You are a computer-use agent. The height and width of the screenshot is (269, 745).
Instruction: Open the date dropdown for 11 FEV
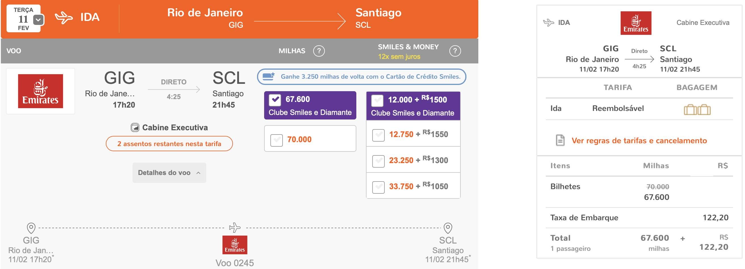tap(38, 20)
